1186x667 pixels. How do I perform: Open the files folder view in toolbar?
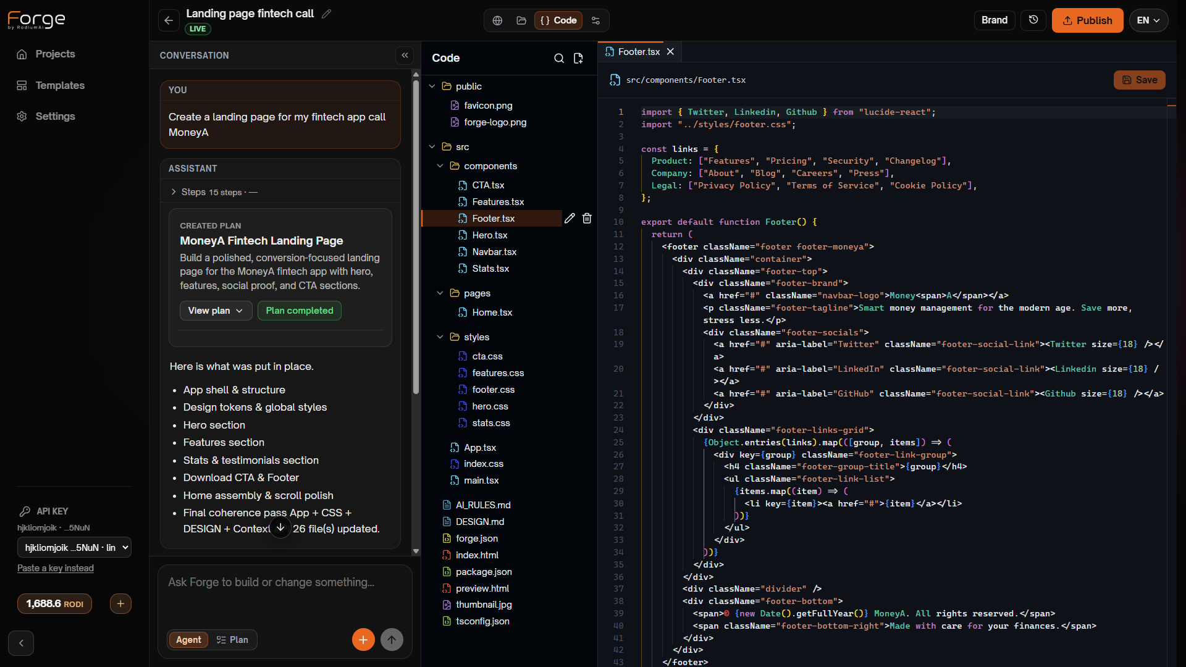pos(521,20)
